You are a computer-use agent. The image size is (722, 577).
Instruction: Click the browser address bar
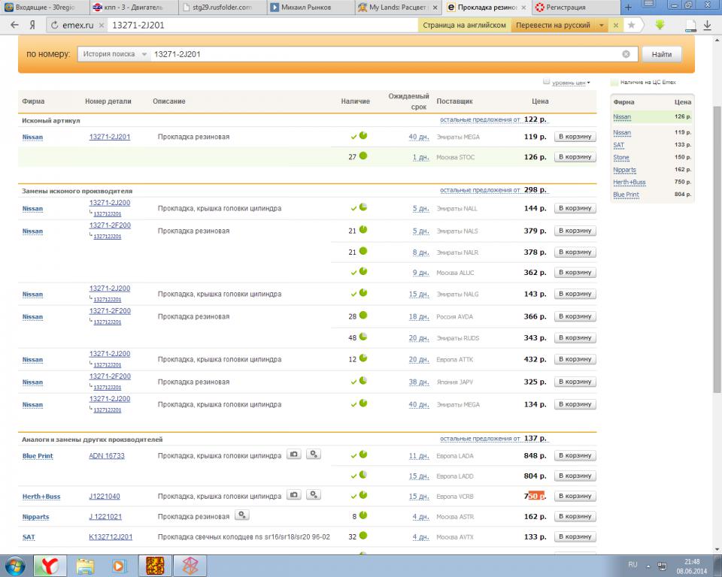[x=262, y=26]
